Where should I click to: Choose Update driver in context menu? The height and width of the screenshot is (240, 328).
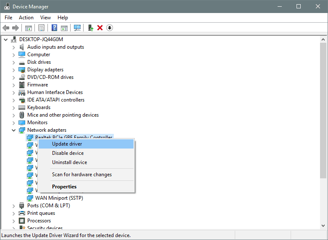67,144
